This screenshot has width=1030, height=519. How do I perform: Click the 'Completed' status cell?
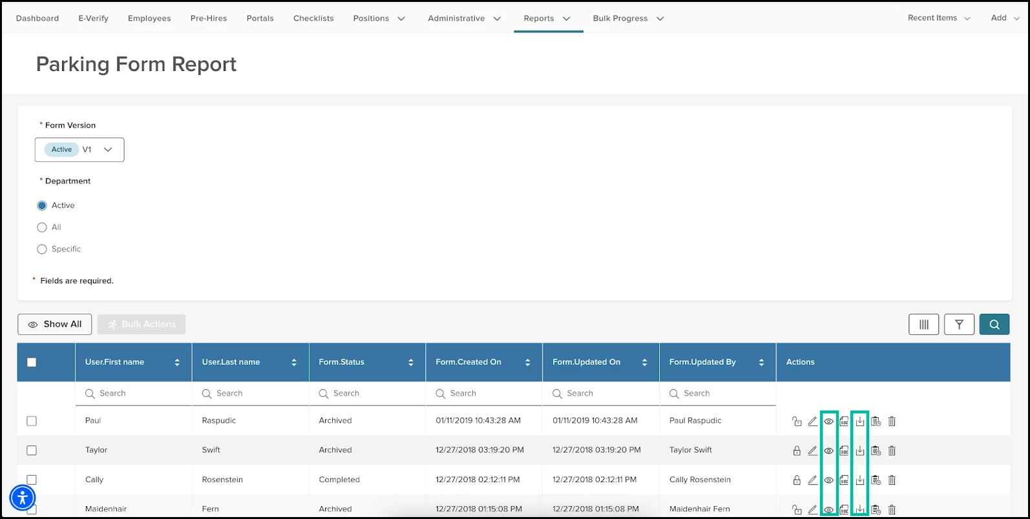(x=339, y=480)
